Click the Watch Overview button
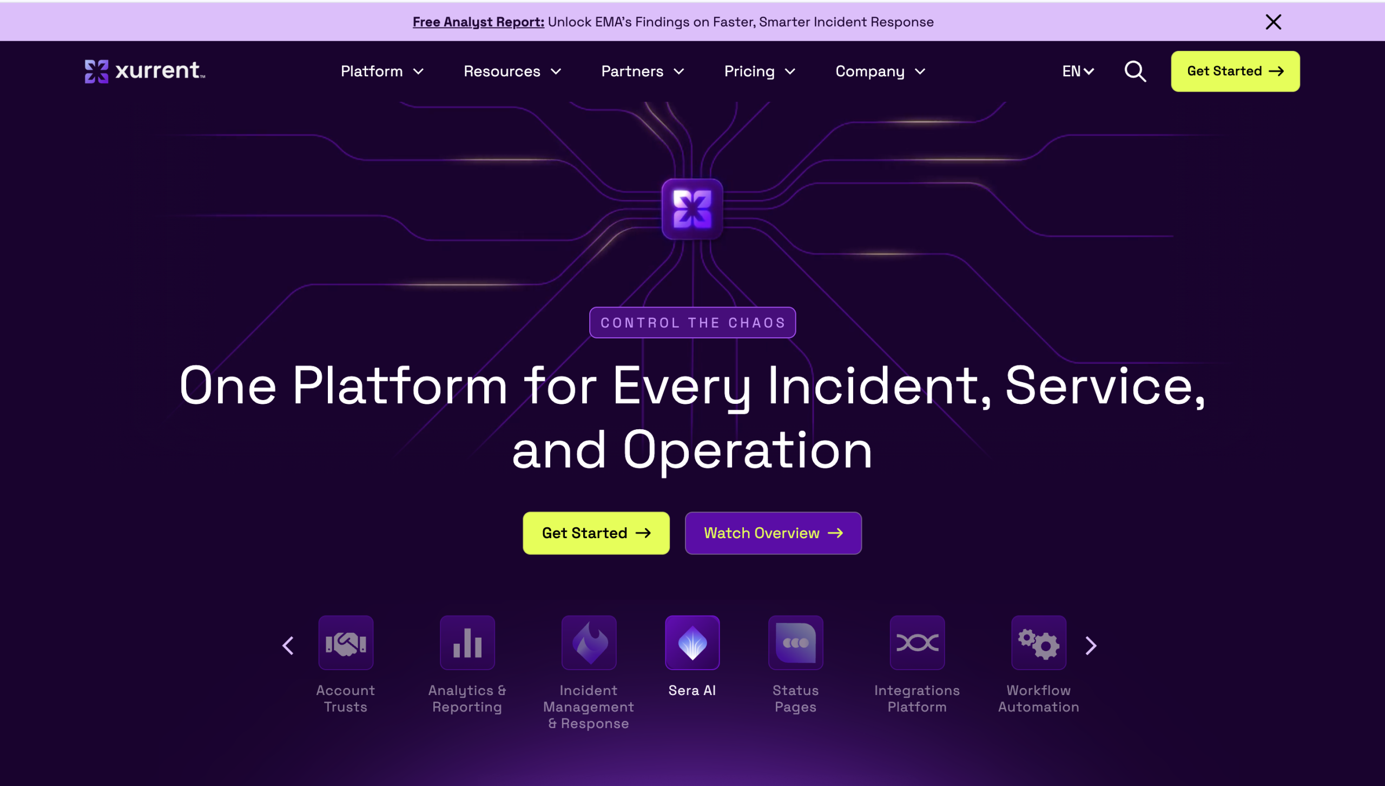 (773, 533)
